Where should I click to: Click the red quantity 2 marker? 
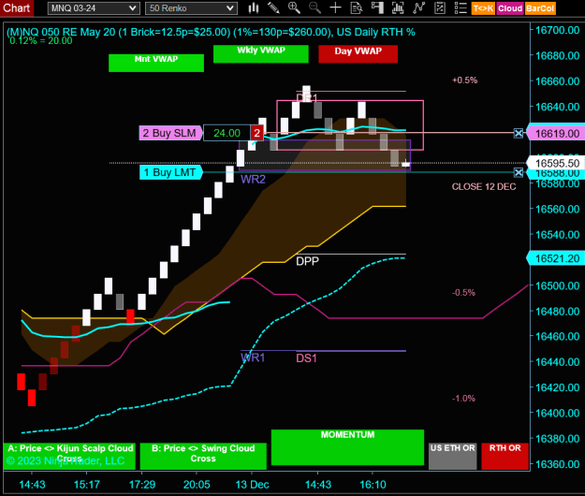click(256, 133)
